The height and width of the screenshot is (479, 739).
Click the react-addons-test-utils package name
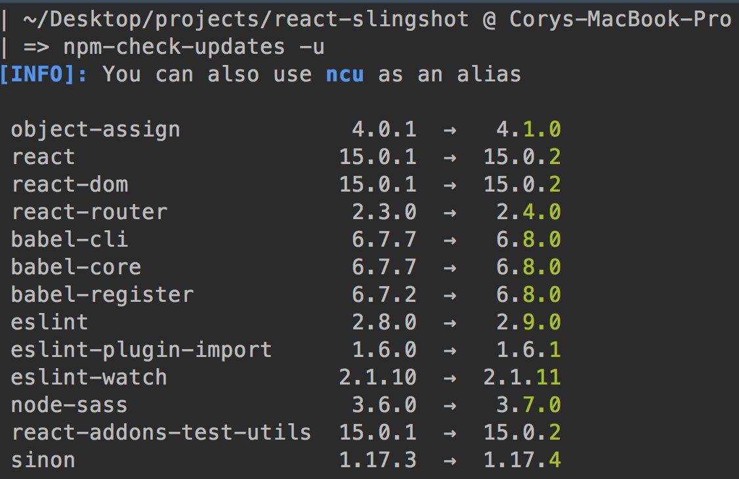click(x=161, y=432)
